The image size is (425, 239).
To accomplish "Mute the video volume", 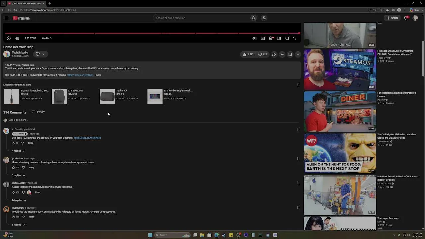I will coord(17,38).
